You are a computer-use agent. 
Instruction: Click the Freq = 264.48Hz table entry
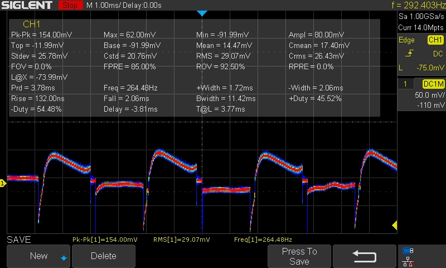130,88
